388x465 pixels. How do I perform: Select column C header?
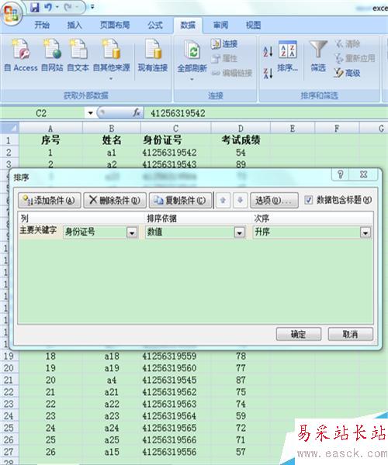point(175,128)
